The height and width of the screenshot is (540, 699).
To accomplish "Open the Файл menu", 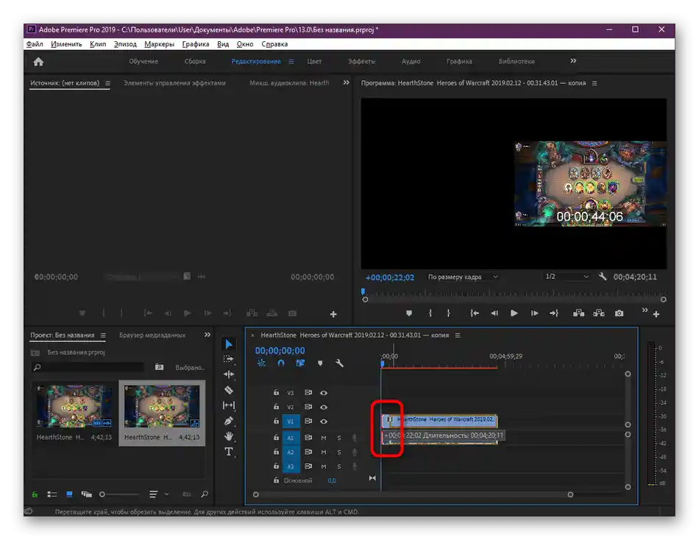I will click(x=35, y=43).
